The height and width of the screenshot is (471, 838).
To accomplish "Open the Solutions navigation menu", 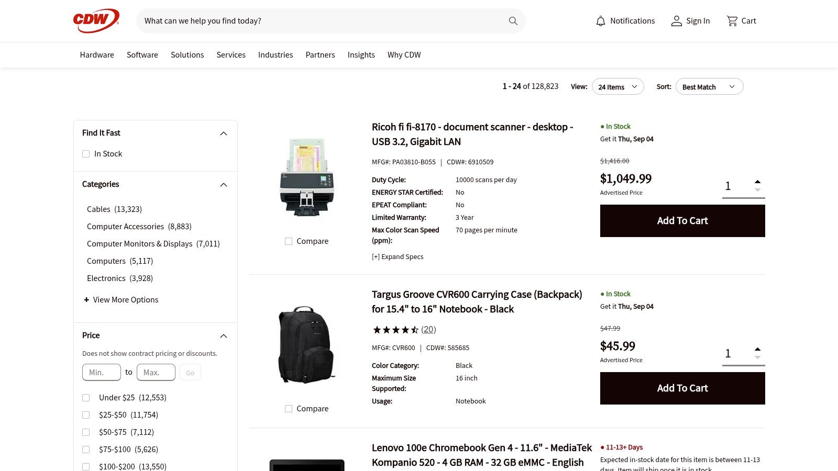I will click(x=187, y=54).
